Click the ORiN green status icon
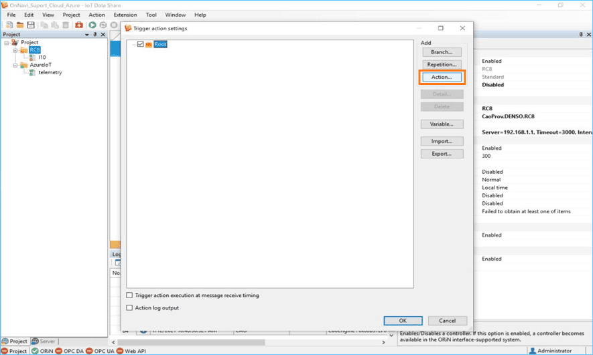593x355 pixels. click(x=35, y=351)
